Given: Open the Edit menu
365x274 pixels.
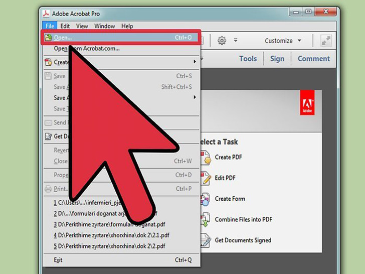Looking at the screenshot, I should [65, 26].
